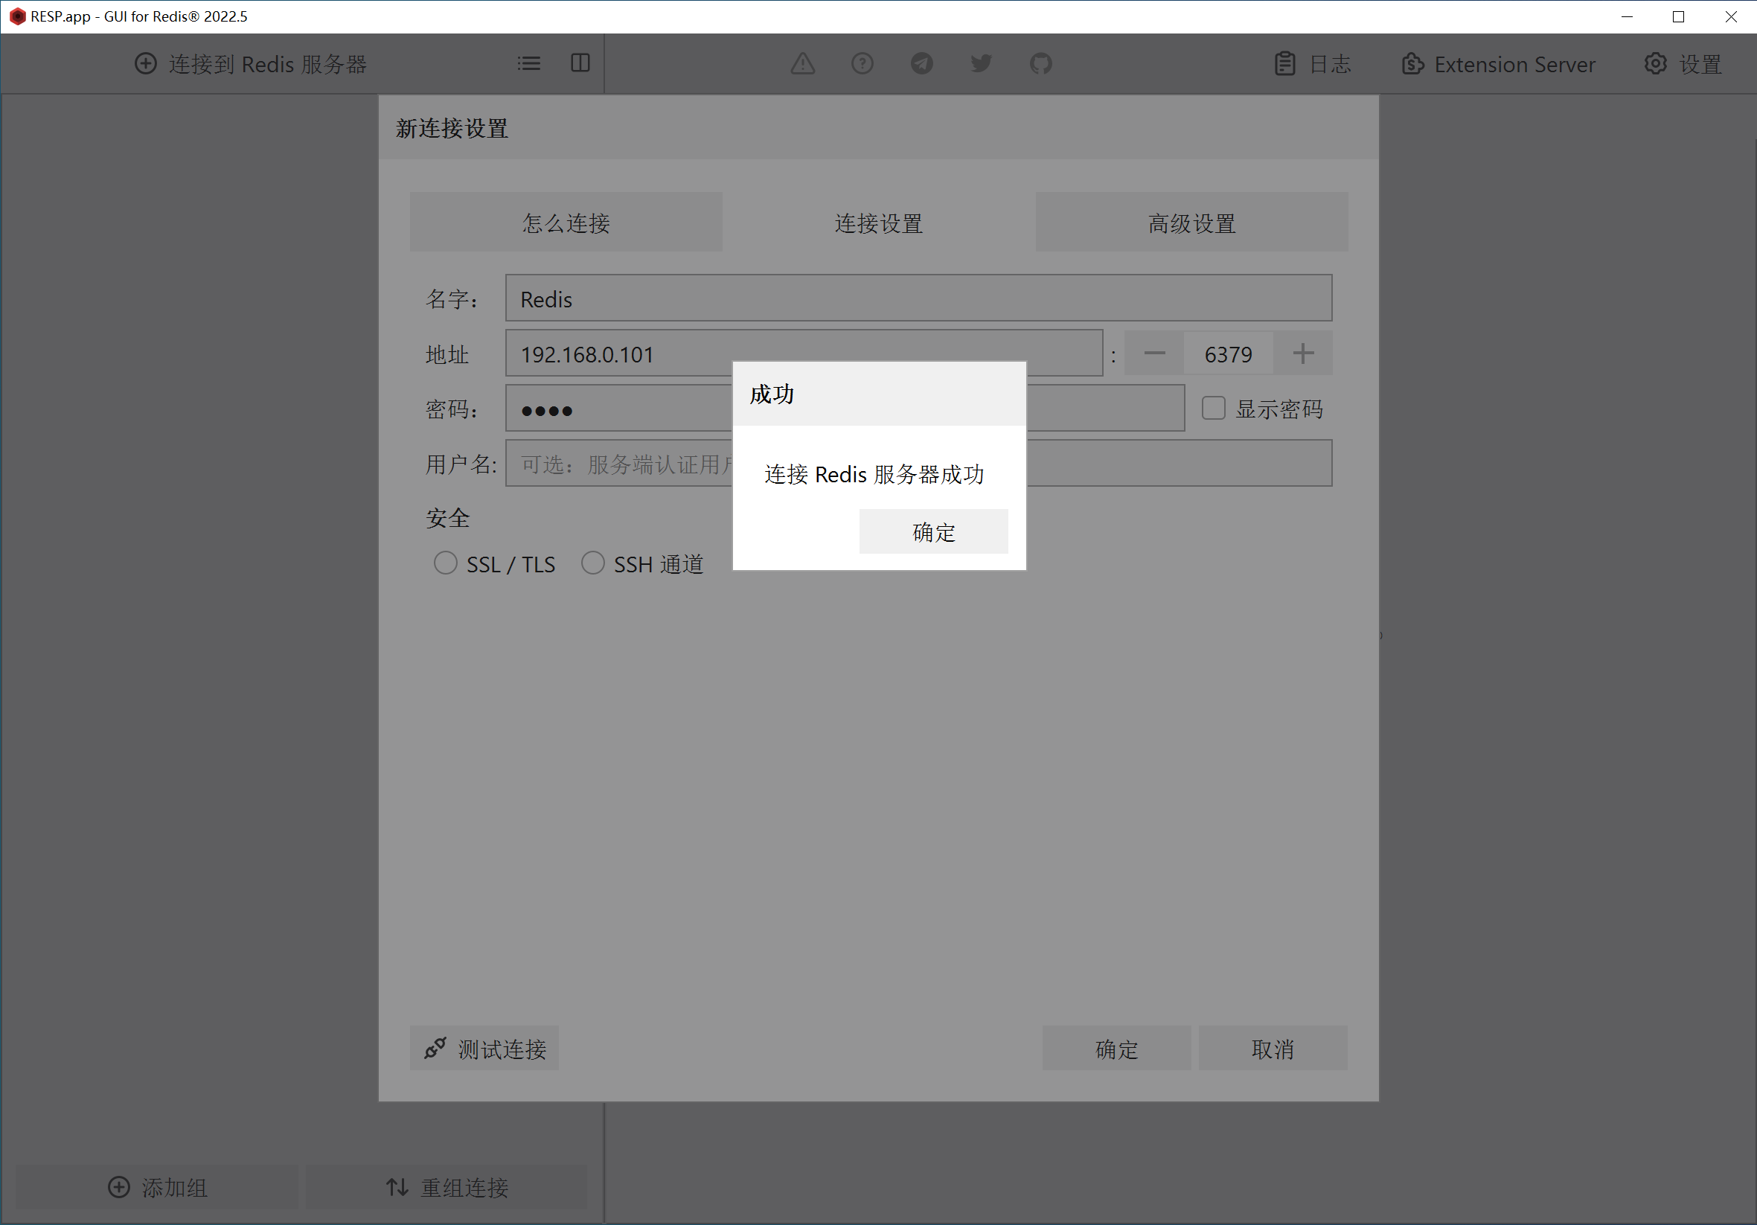1757x1225 pixels.
Task: Switch to the 怎么连接 tab
Action: [x=566, y=223]
